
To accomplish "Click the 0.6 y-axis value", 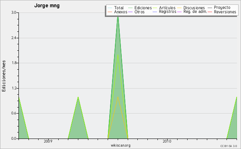I will [14, 113].
